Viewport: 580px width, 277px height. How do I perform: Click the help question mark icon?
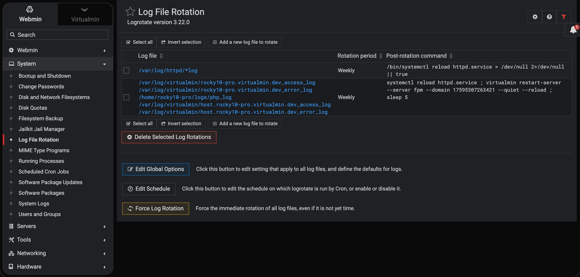549,17
